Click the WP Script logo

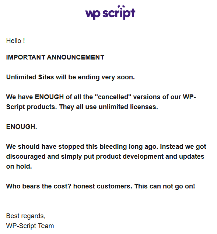pos(110,12)
